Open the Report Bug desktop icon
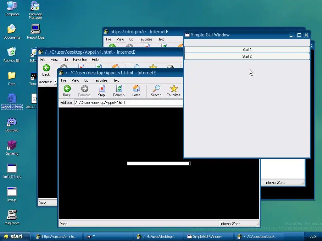 coord(35,32)
